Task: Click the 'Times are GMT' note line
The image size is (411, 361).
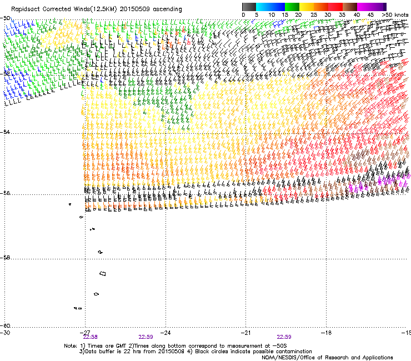Action: [176, 346]
